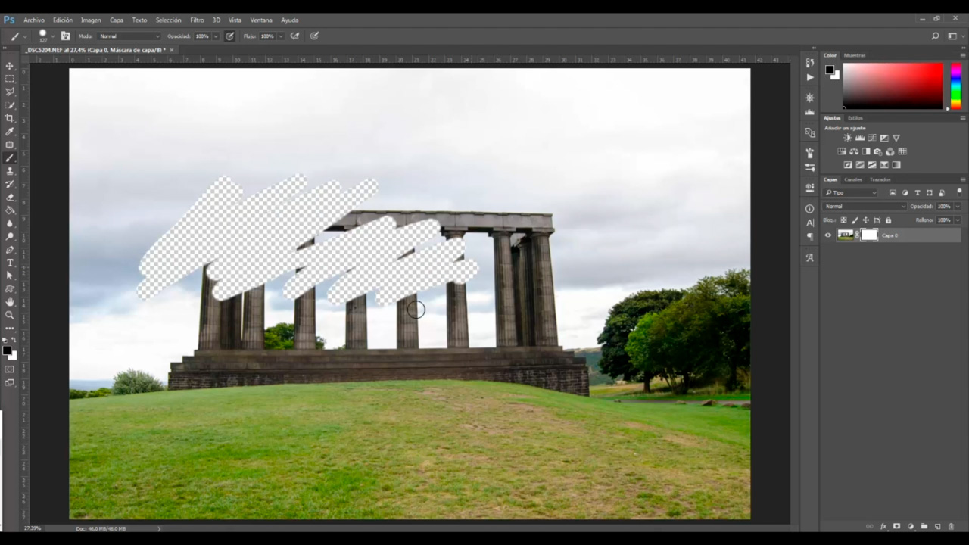Screen dimensions: 969x545
Task: Add a Brightness/Contrast adjustment
Action: pyautogui.click(x=848, y=138)
